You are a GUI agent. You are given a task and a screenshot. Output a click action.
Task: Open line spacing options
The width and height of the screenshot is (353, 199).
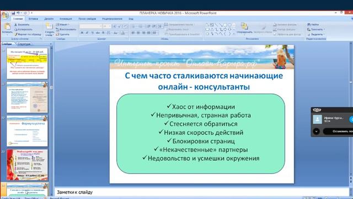click(x=160, y=27)
